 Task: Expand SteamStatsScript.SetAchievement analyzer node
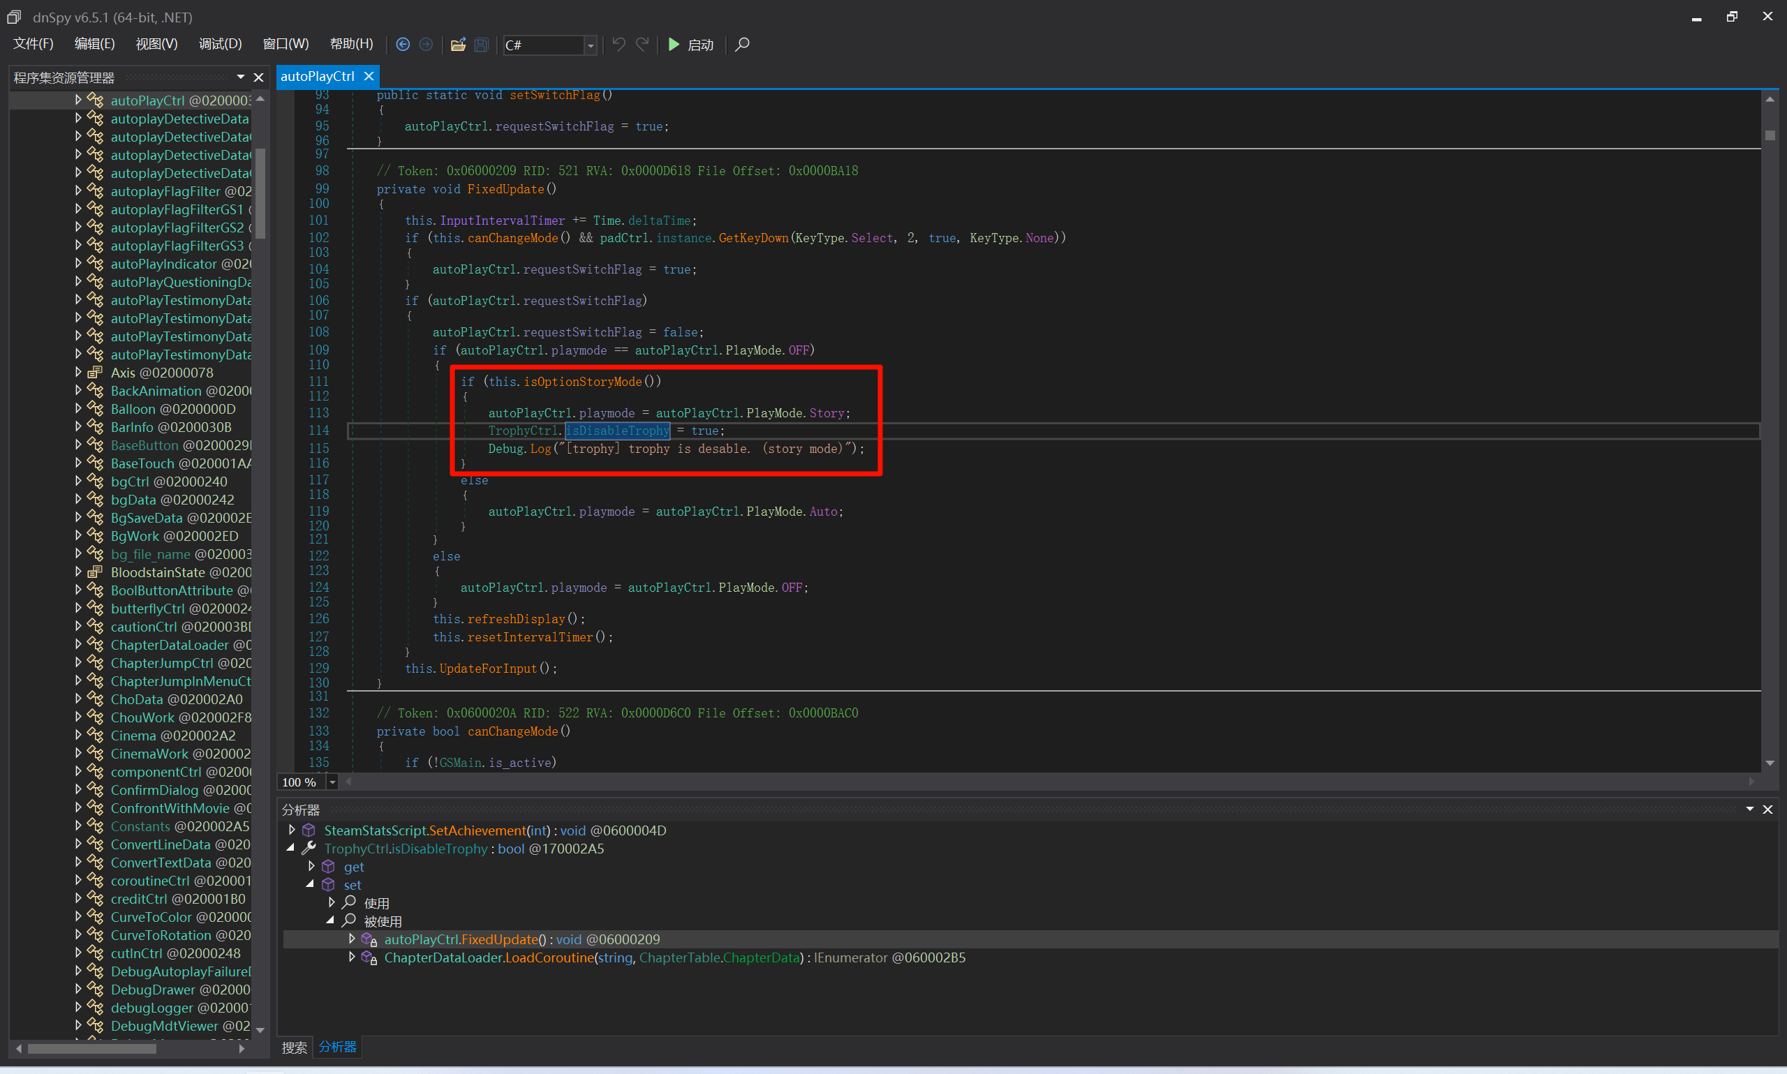[x=292, y=830]
